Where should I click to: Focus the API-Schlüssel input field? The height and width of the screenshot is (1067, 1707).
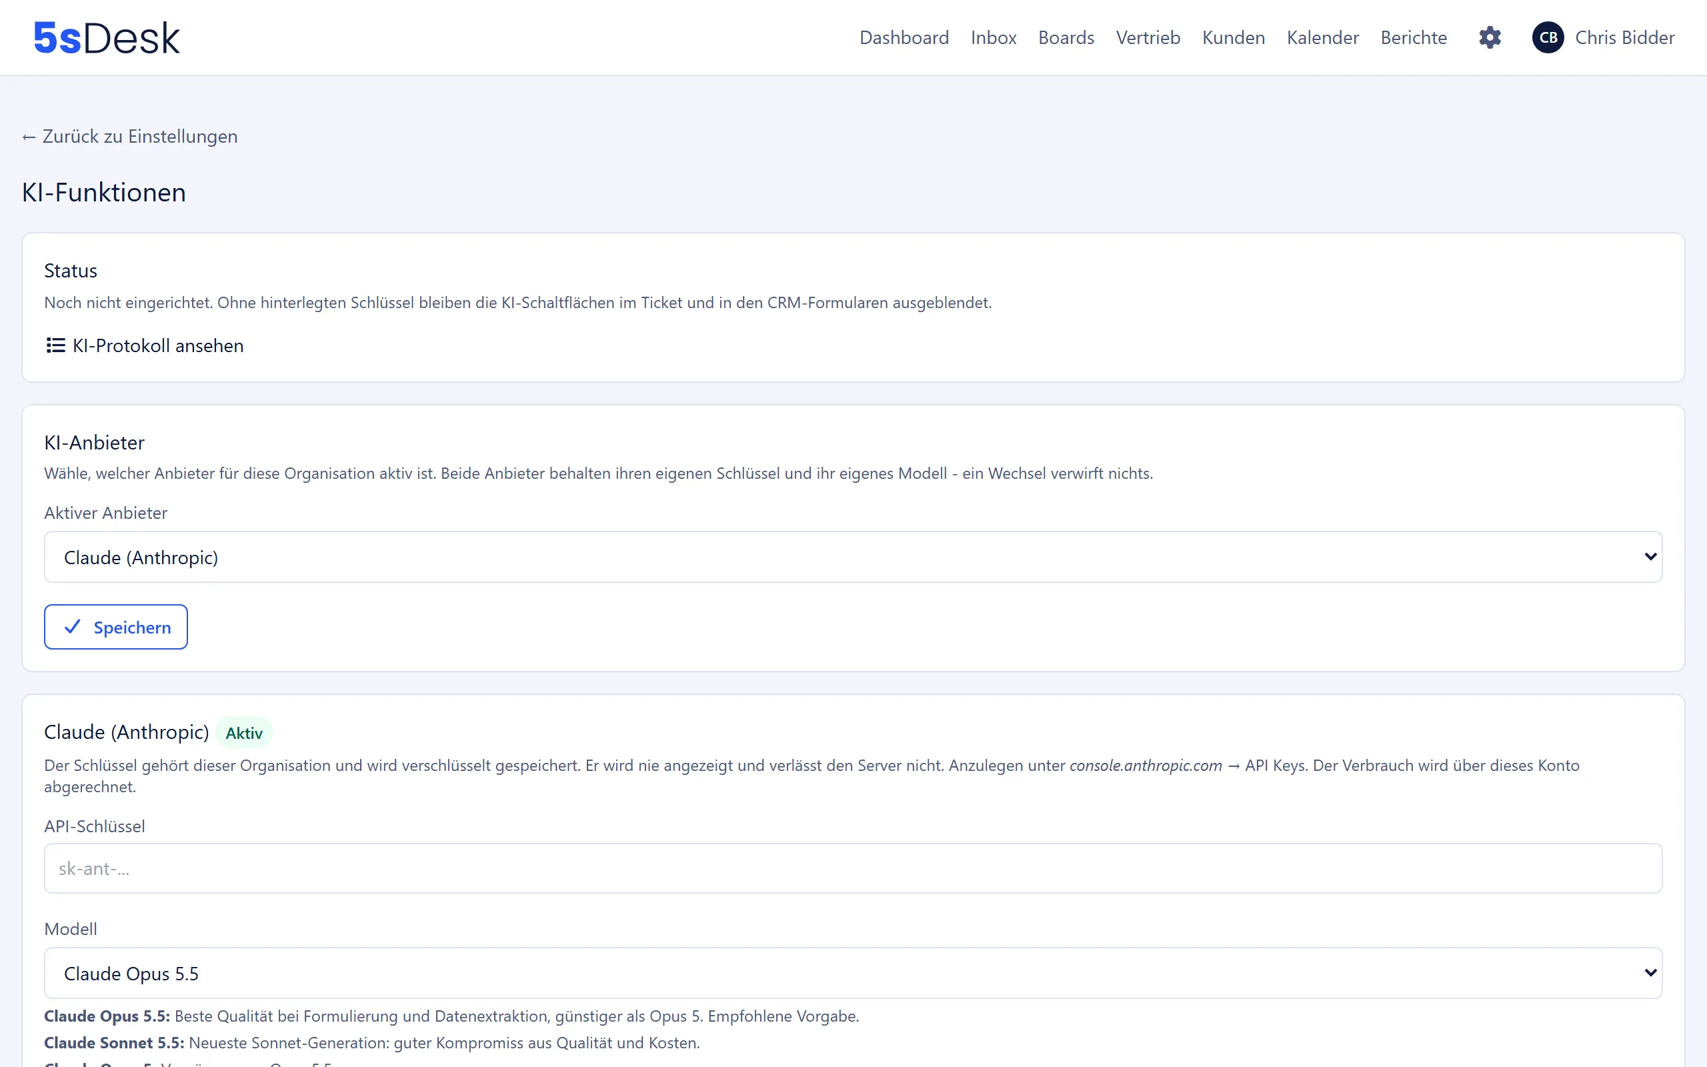(853, 868)
